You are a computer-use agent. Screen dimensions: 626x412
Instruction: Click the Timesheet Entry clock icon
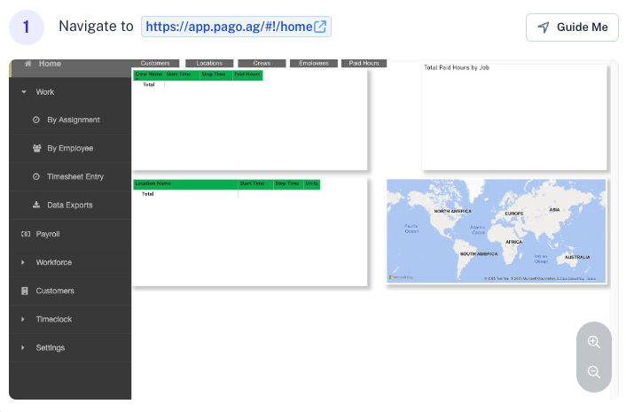(36, 176)
